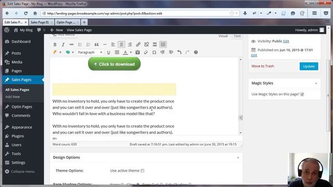
Task: Toggle the toolbar kitchen sink button
Action: point(163,45)
